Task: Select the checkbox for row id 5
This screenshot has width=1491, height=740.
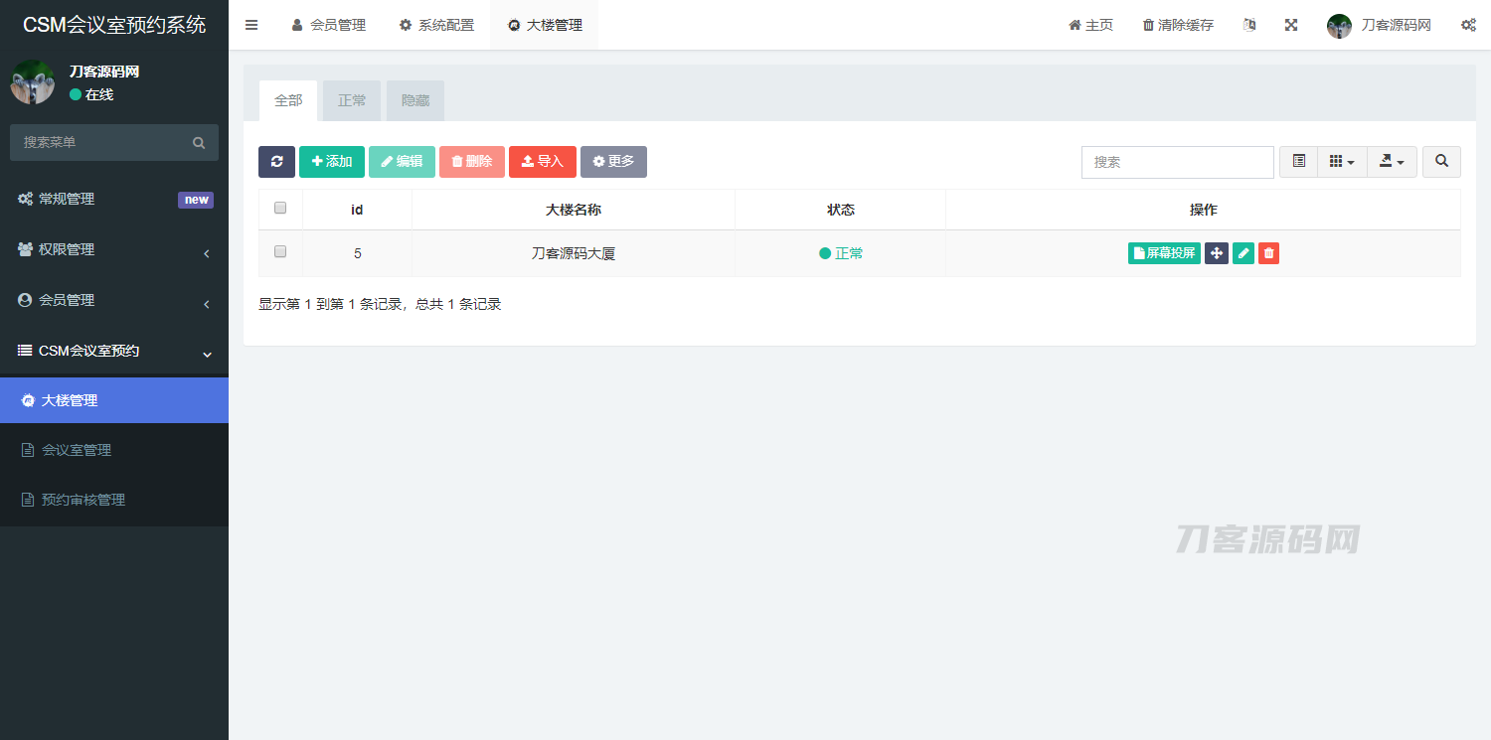Action: pos(280,252)
